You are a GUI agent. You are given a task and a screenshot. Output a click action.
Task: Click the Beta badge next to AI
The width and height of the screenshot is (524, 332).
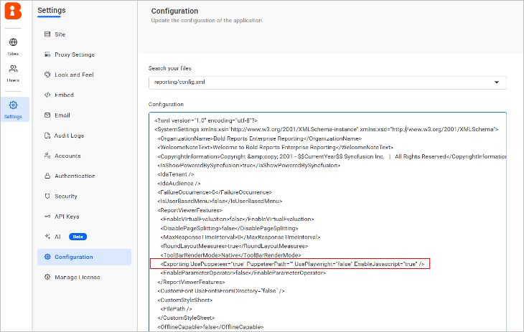coord(78,237)
